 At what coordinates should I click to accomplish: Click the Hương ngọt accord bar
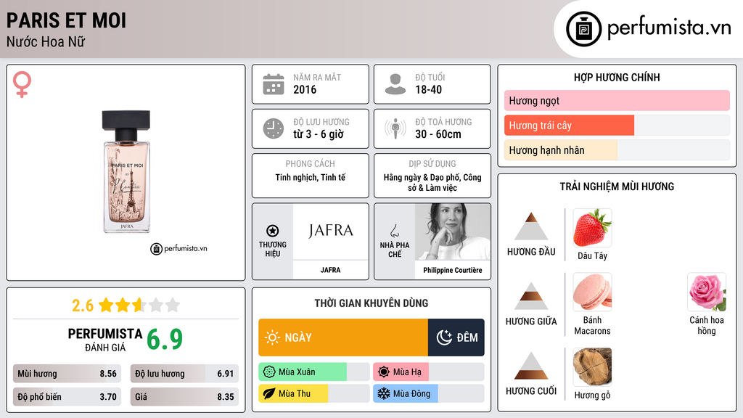[617, 100]
